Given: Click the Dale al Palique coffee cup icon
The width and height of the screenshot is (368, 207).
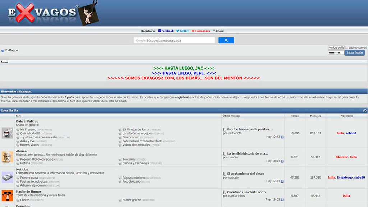Looking at the screenshot, I should [7, 133].
